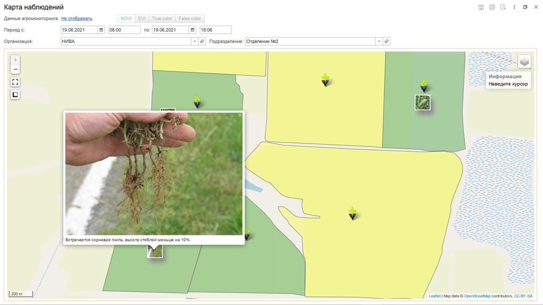Zoom in on the map

point(15,60)
